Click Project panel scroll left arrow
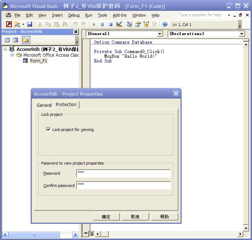 coord(5,235)
